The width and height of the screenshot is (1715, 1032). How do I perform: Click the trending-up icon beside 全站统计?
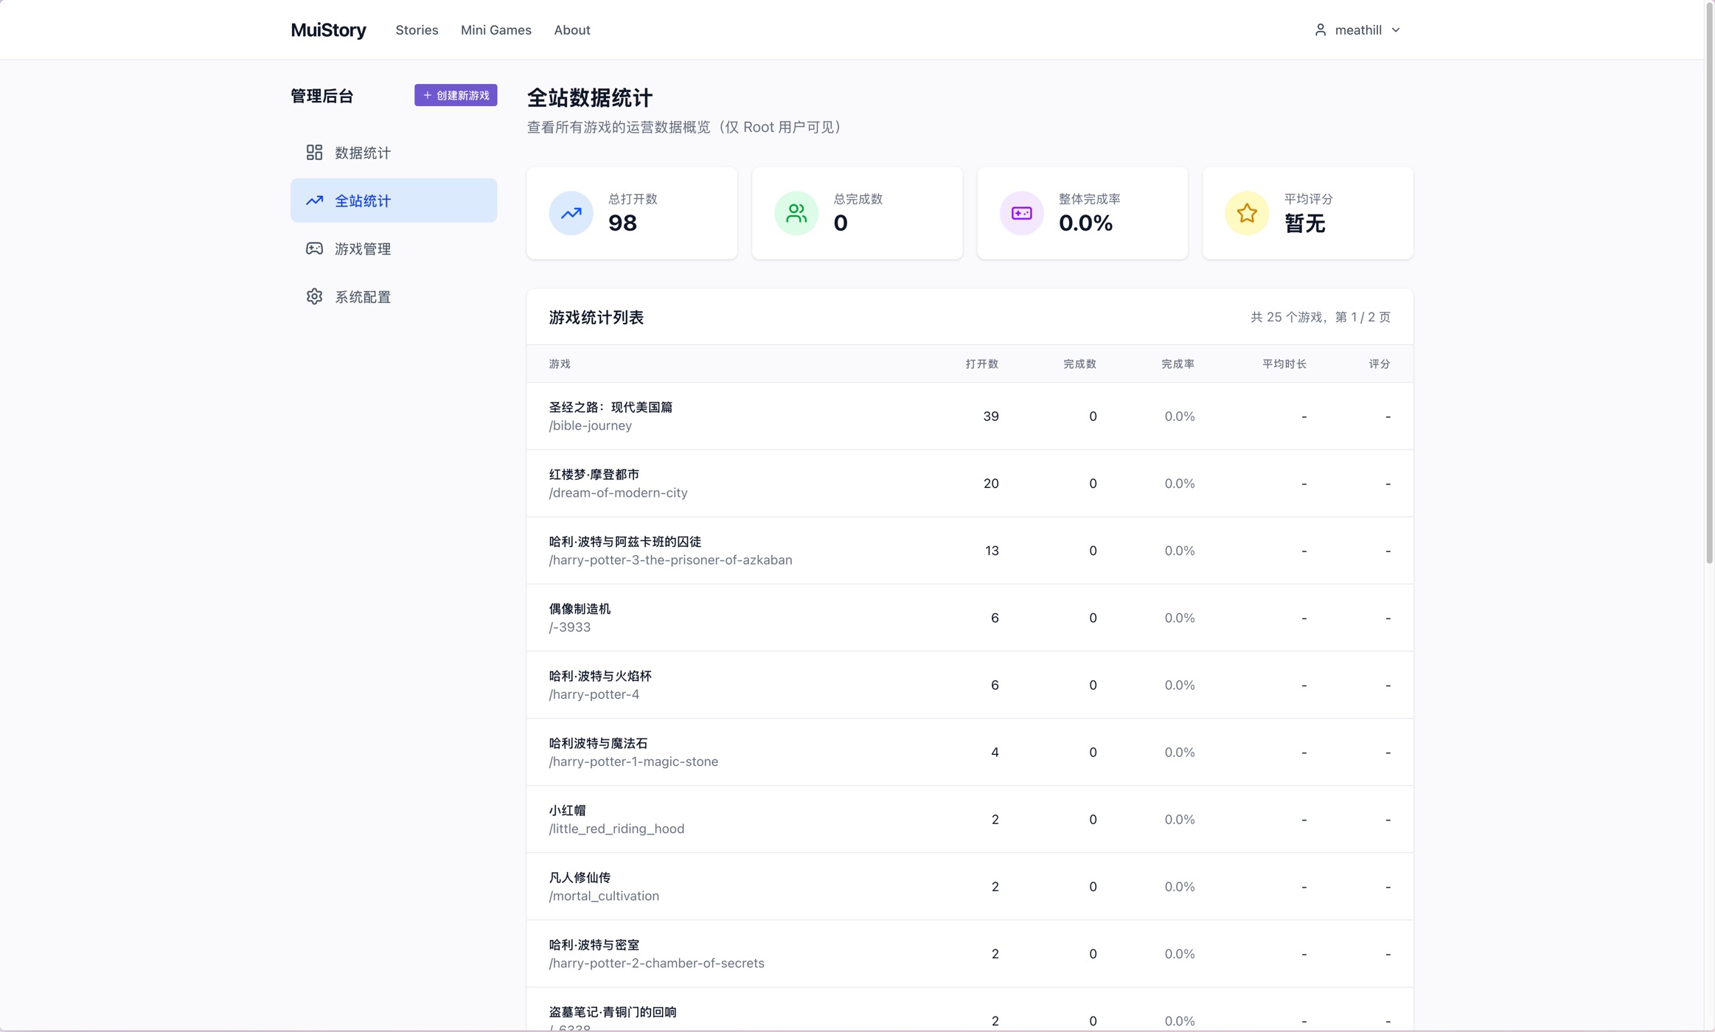(x=314, y=201)
